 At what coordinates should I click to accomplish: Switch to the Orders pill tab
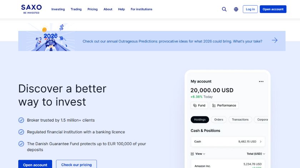coord(219,120)
